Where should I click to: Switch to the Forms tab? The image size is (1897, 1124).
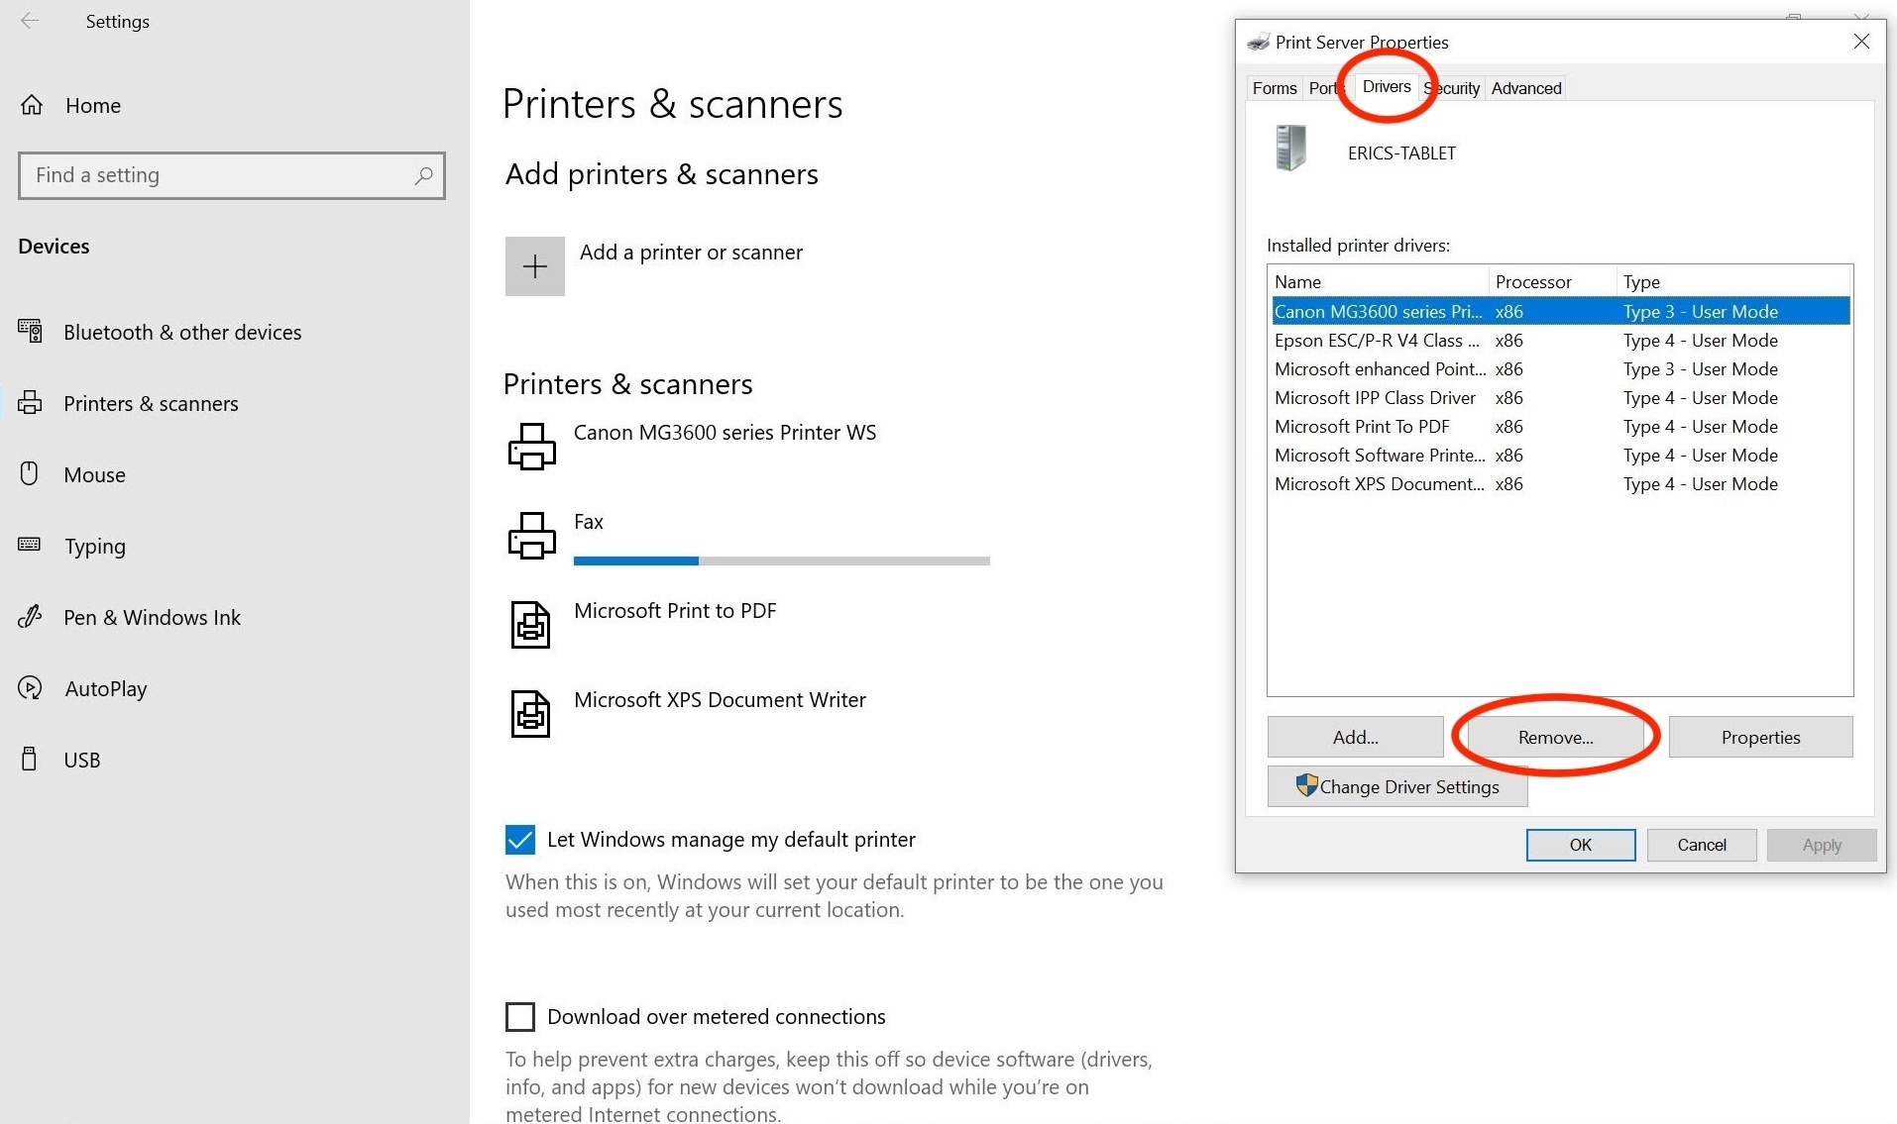coord(1275,88)
